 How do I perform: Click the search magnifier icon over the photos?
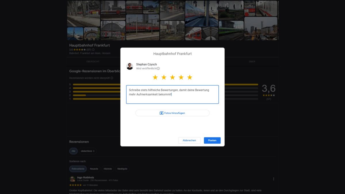click(218, 5)
